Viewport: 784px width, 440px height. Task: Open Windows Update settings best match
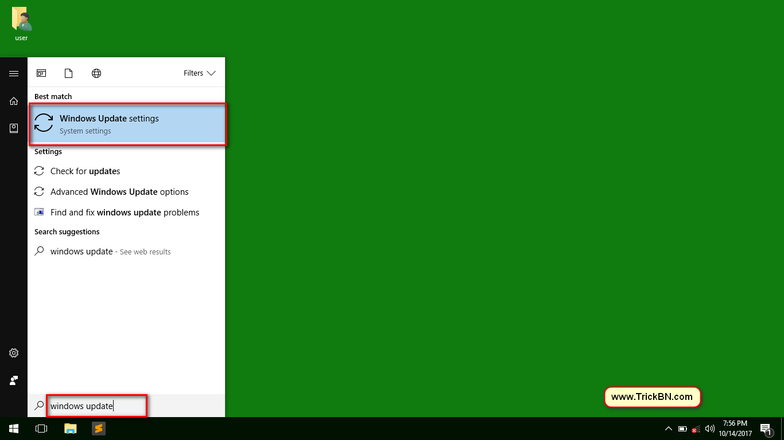(126, 124)
